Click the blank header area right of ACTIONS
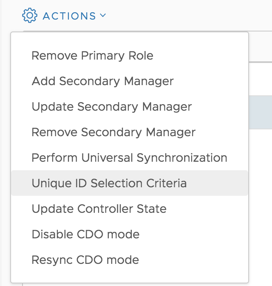 point(190,15)
